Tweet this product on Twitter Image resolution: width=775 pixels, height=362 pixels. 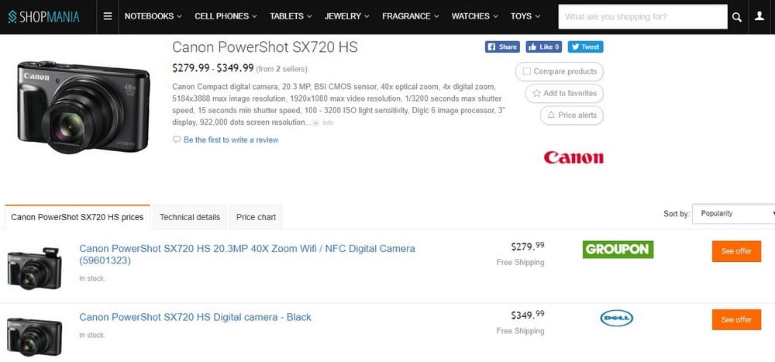(x=585, y=47)
